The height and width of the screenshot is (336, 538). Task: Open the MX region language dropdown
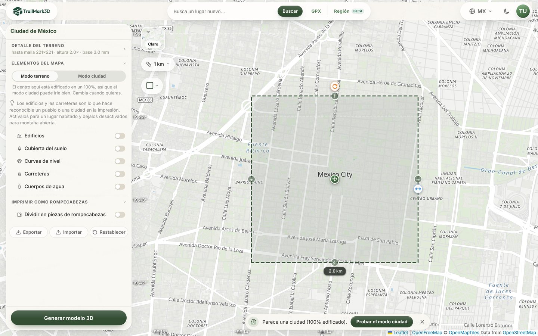480,11
